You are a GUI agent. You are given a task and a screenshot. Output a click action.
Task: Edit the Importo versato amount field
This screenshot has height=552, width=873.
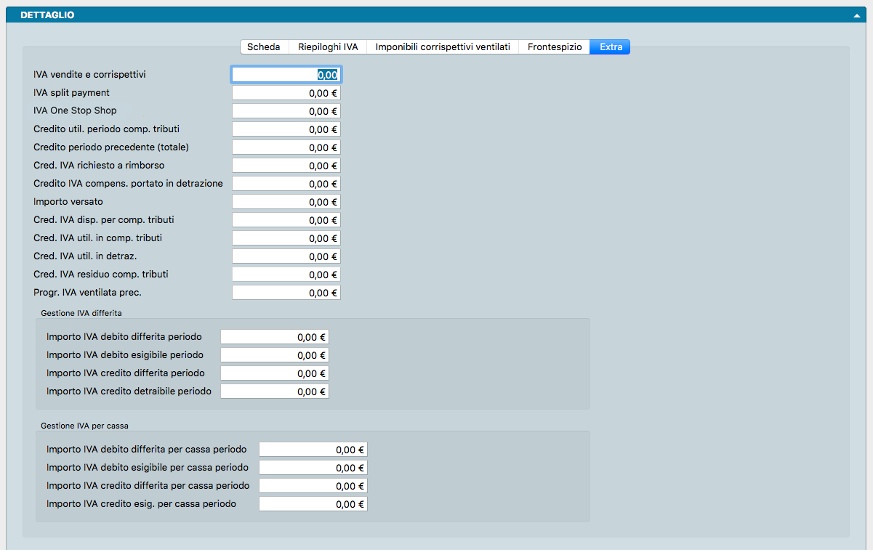(286, 202)
